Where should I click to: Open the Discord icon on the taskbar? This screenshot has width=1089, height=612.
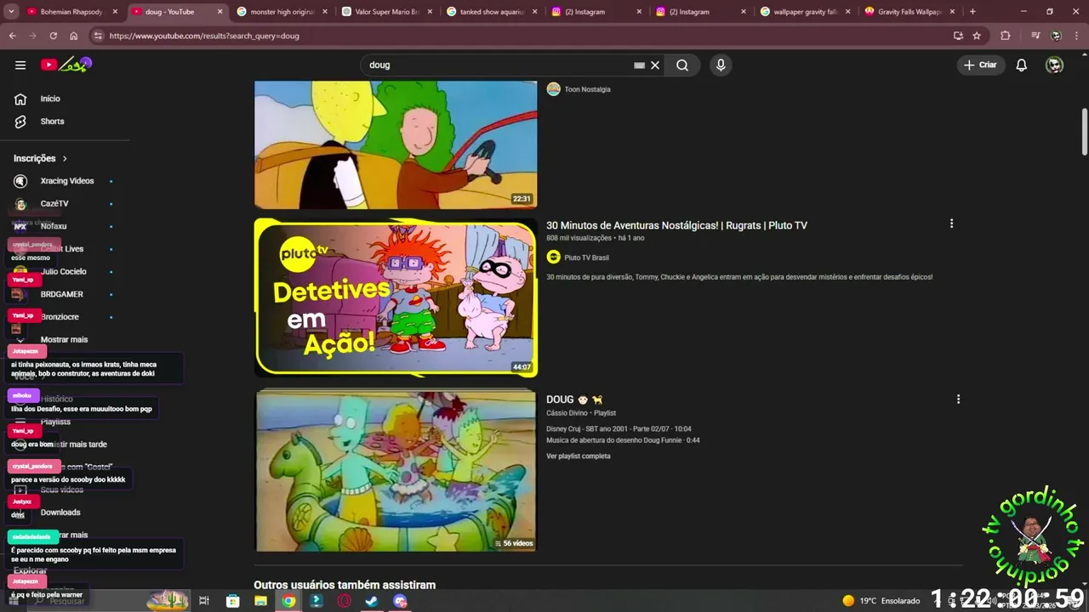click(x=400, y=601)
